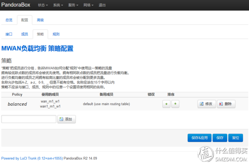Click the '使用的成员' column header

[50, 94]
